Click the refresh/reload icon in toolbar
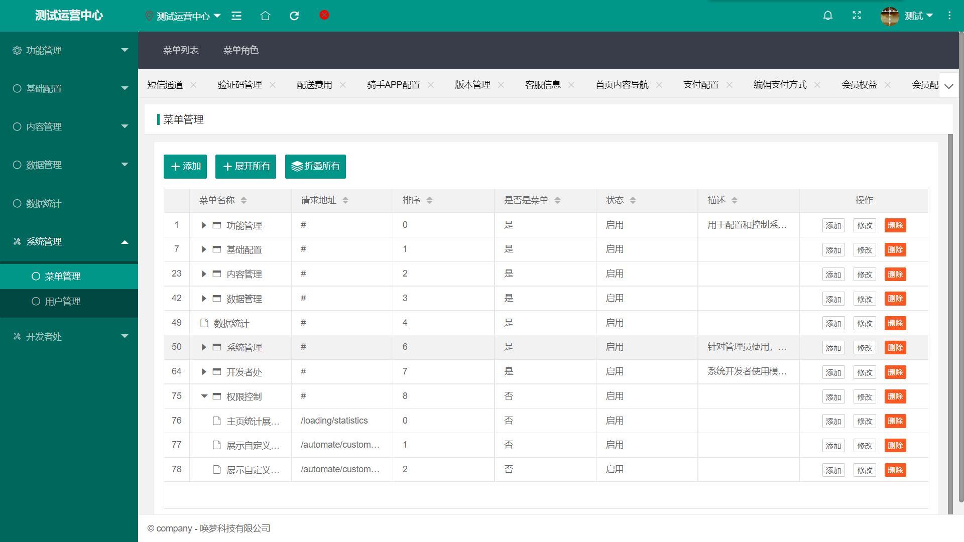This screenshot has height=542, width=964. click(x=293, y=16)
